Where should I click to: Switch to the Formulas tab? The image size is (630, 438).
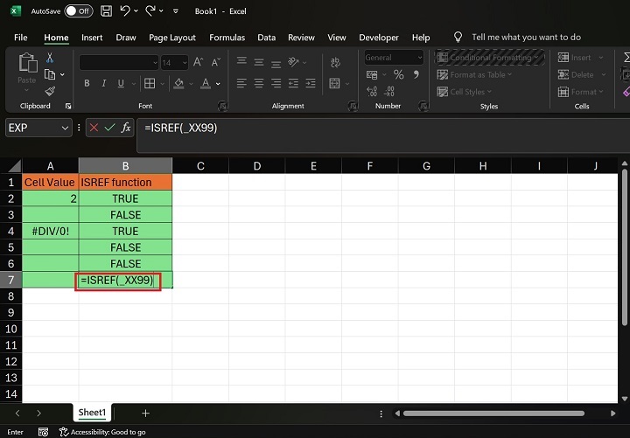pos(227,38)
